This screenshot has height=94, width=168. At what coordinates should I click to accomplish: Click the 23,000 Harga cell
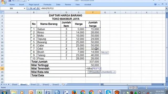(x=79, y=55)
